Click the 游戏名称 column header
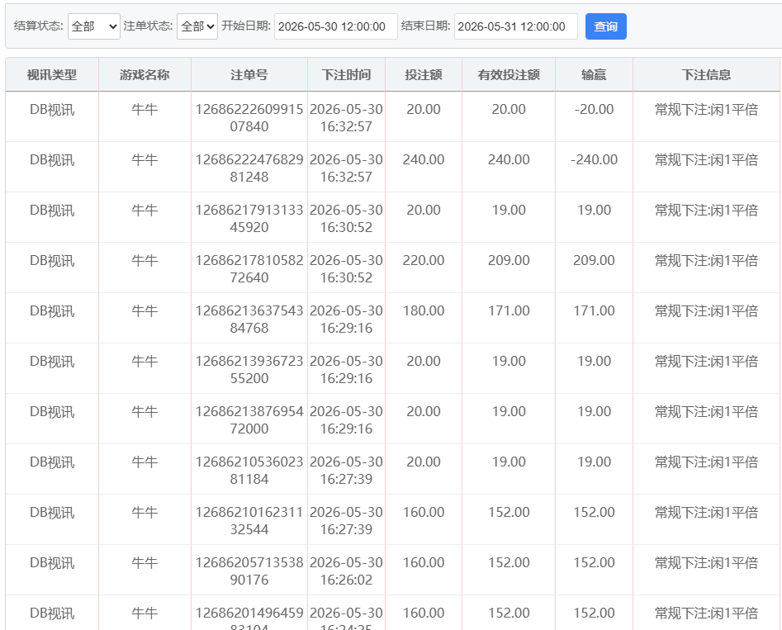The image size is (782, 630). pyautogui.click(x=145, y=75)
